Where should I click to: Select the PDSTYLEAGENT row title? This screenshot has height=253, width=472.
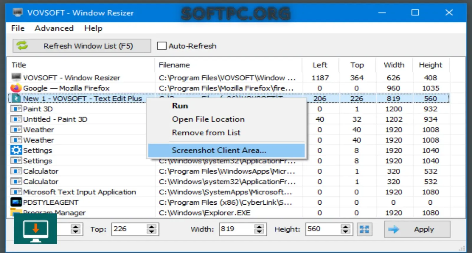pos(51,202)
